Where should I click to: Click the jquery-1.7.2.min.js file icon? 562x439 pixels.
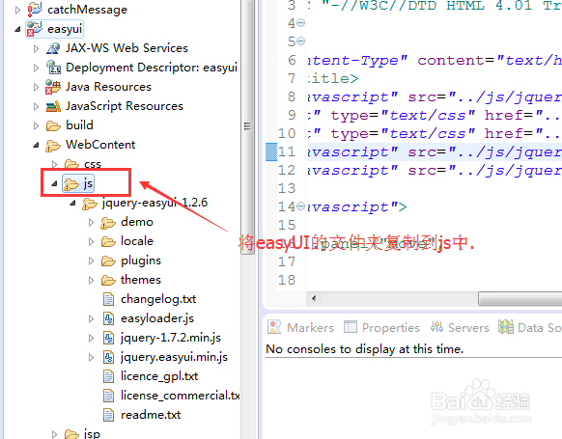[108, 338]
